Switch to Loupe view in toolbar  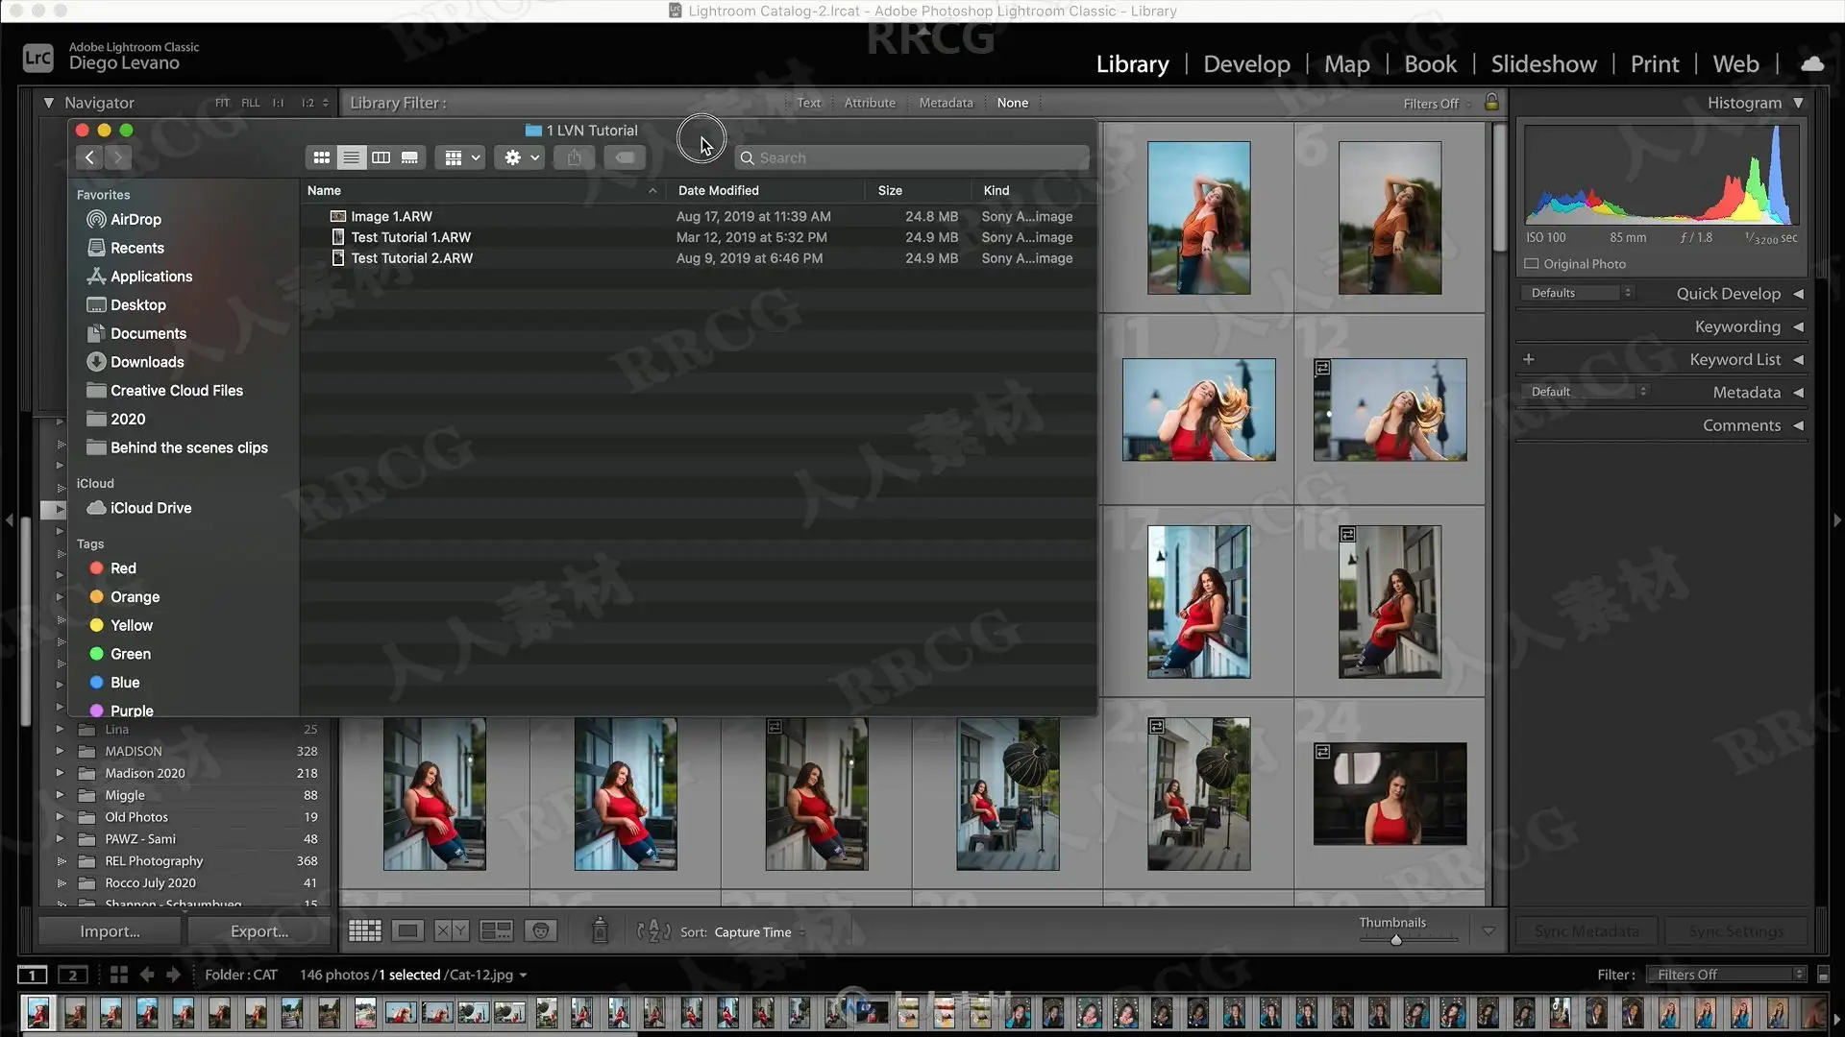[x=407, y=930]
